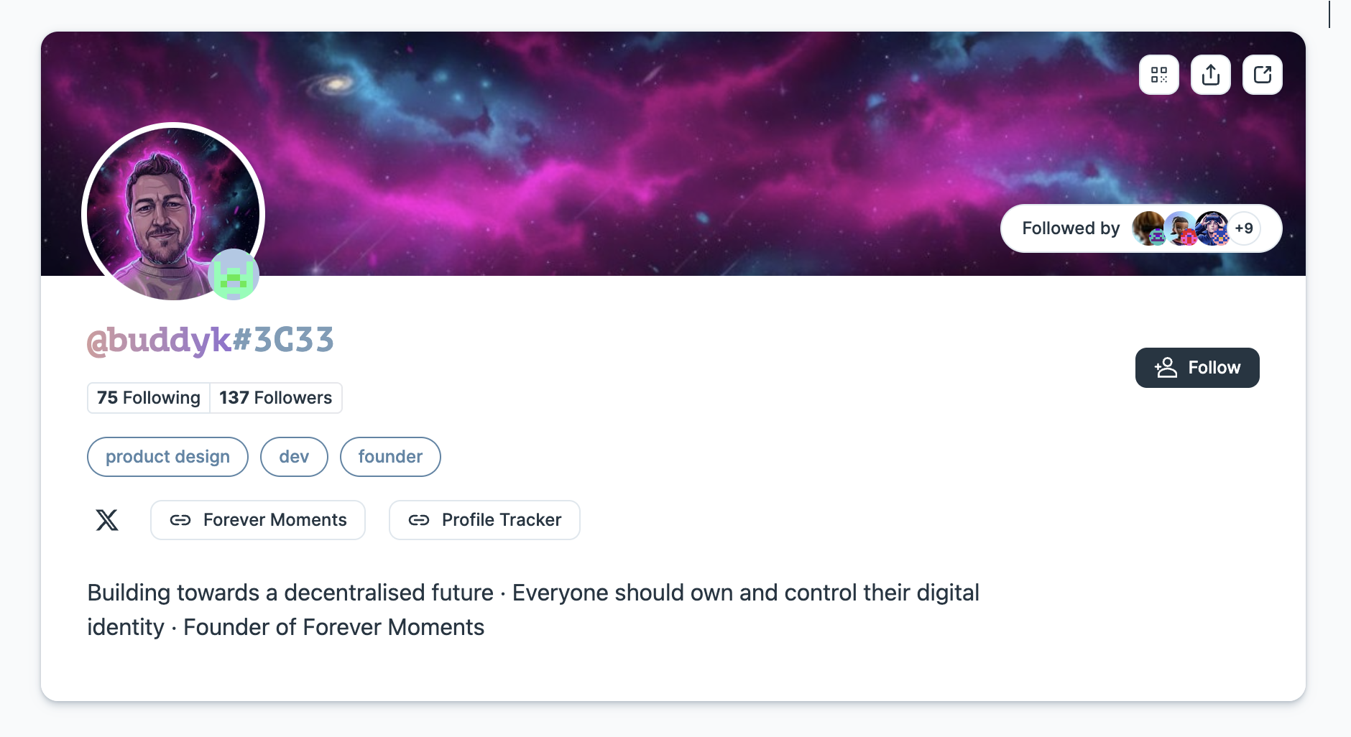View the 137 Followers list
Image resolution: width=1351 pixels, height=737 pixels.
coord(275,398)
